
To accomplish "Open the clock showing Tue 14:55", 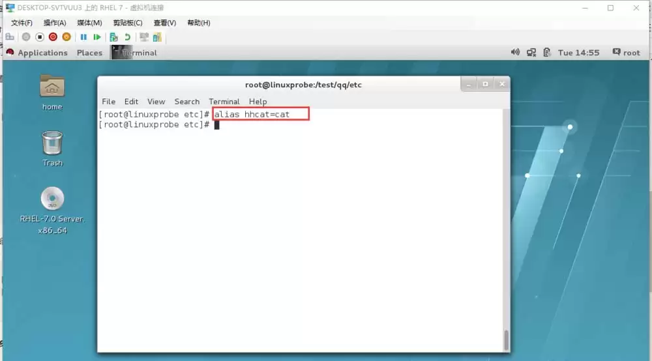I will [578, 53].
